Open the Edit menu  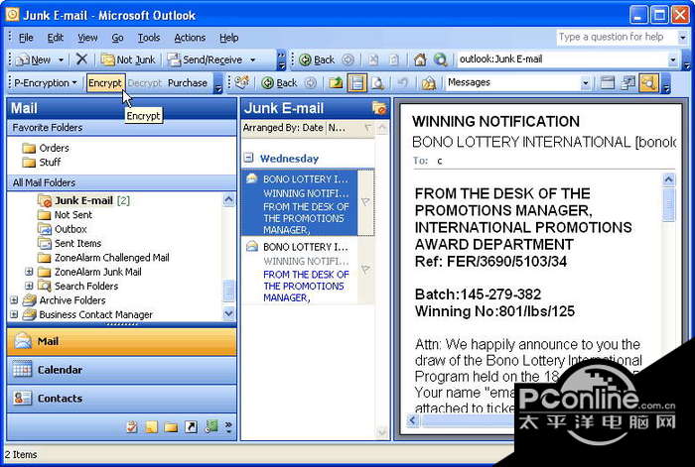click(56, 38)
